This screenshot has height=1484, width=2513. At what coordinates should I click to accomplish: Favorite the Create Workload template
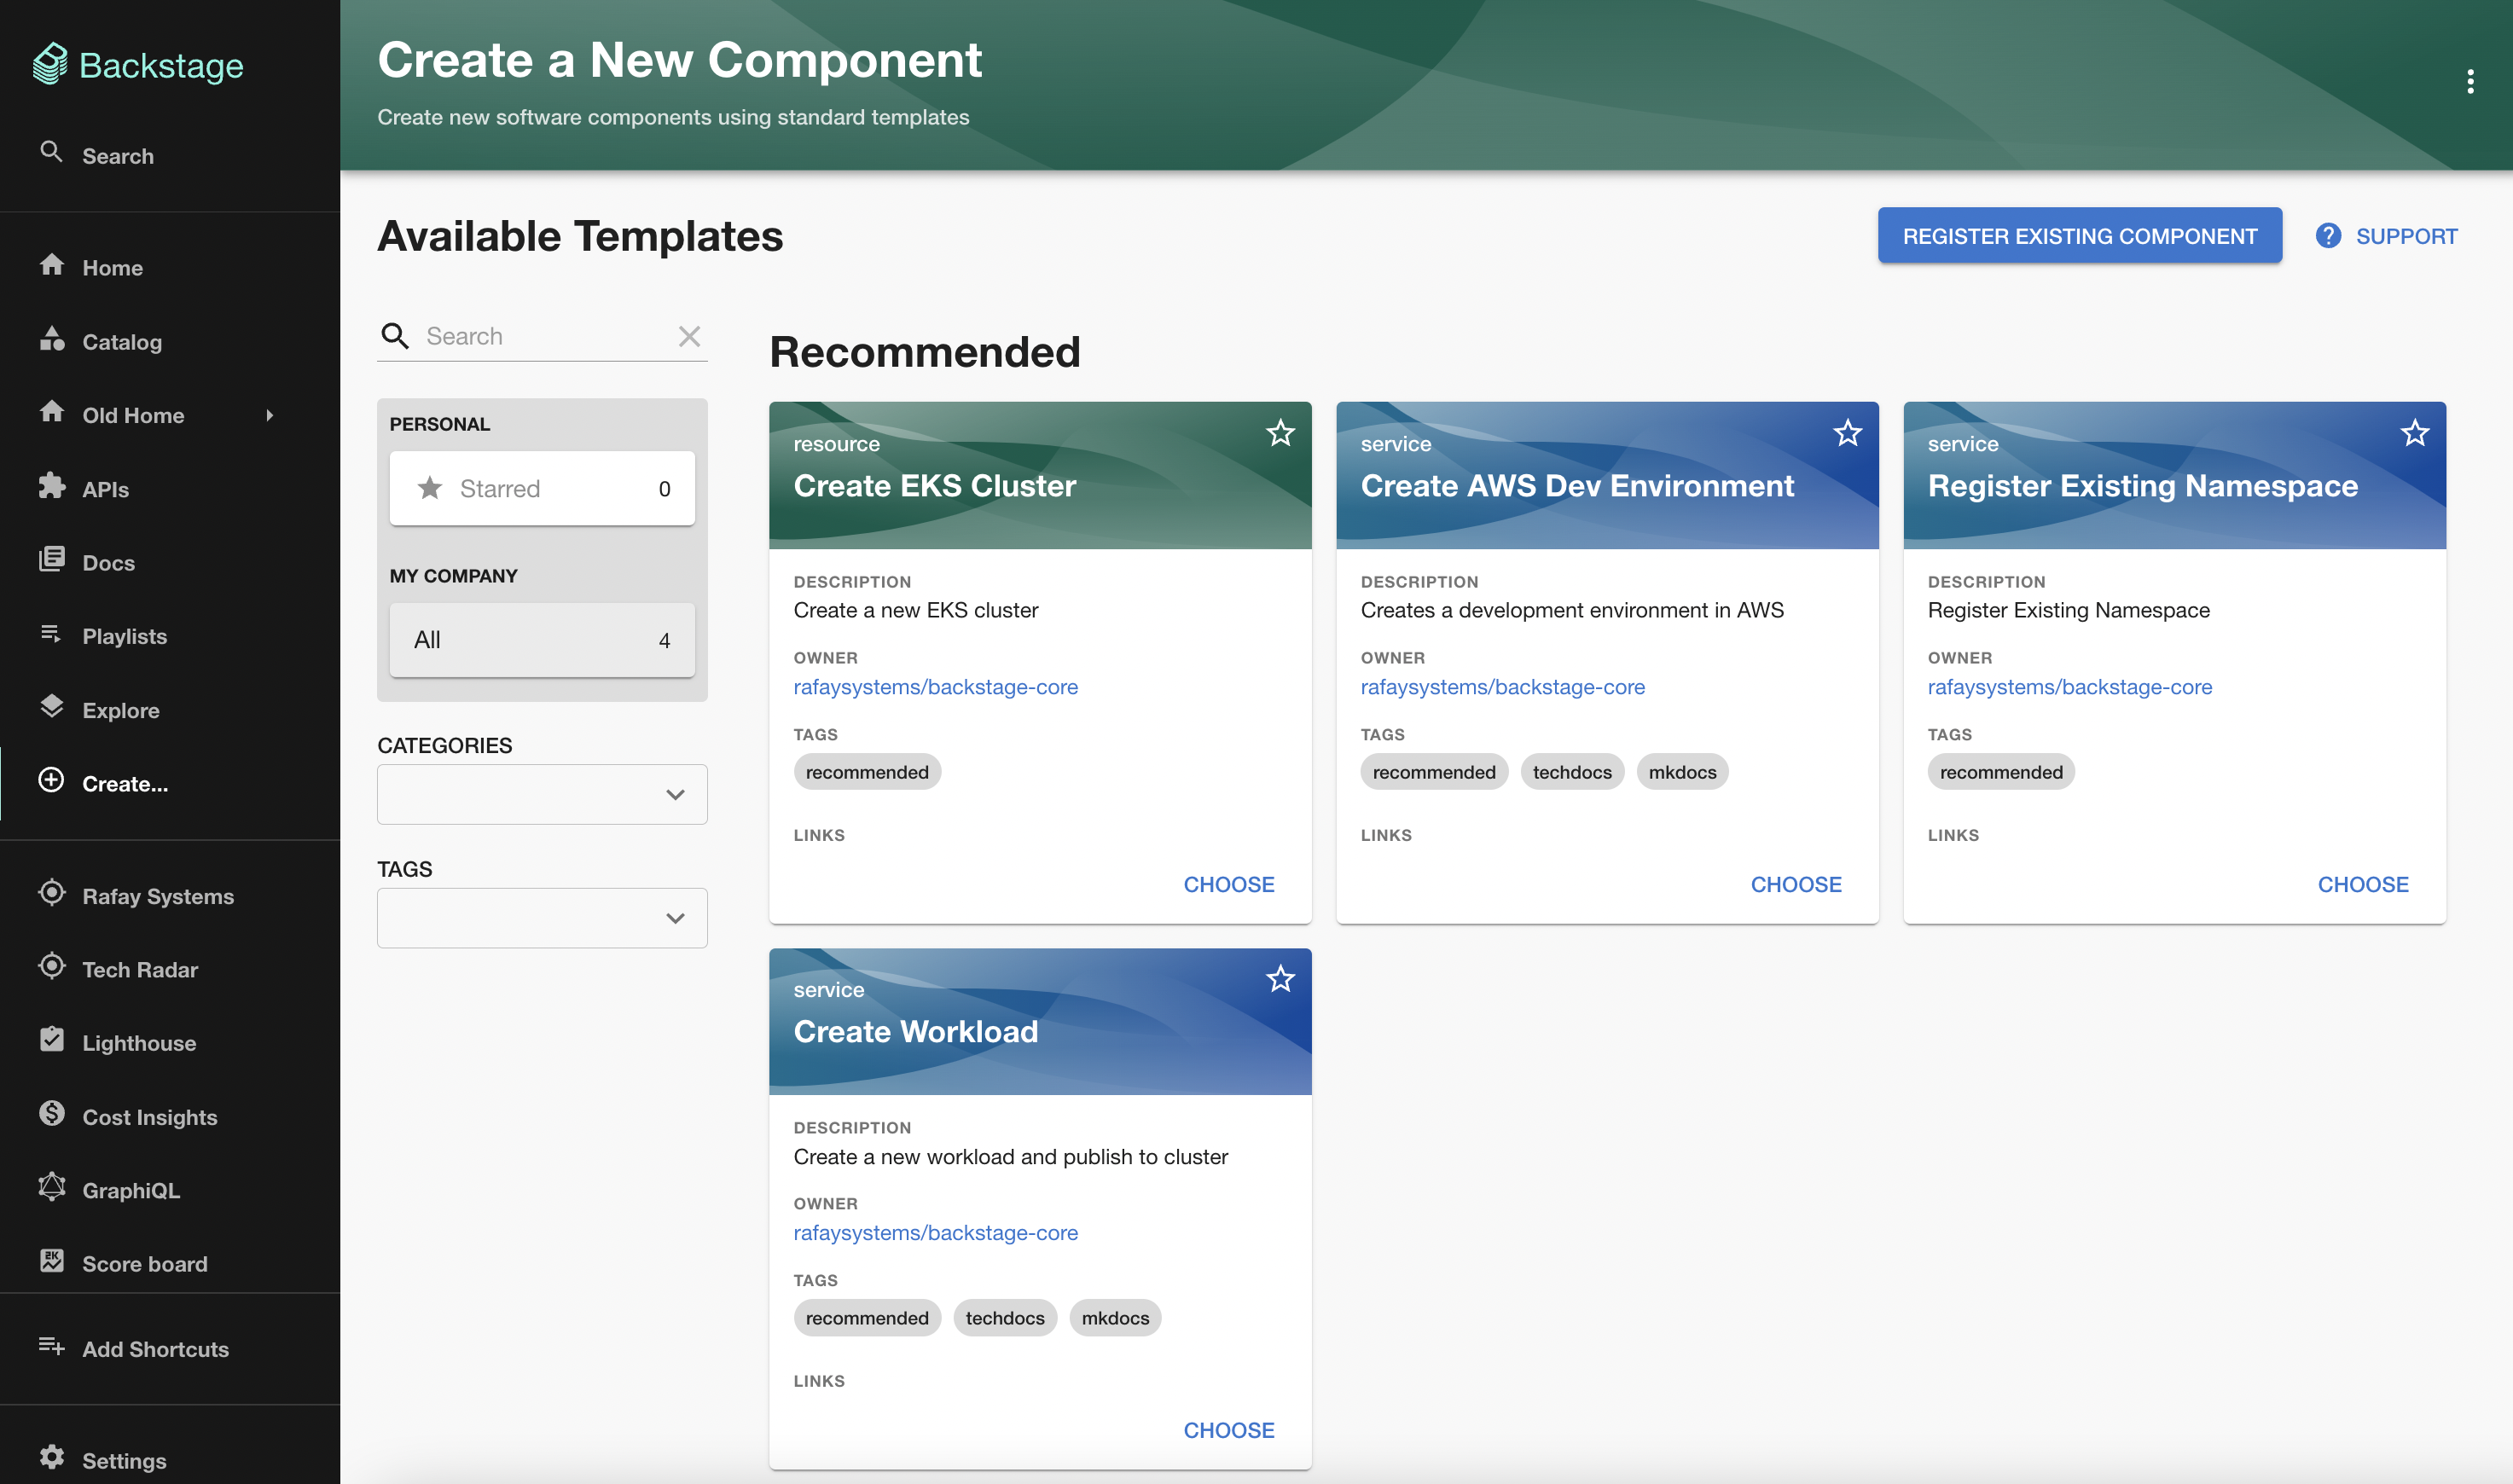tap(1280, 979)
